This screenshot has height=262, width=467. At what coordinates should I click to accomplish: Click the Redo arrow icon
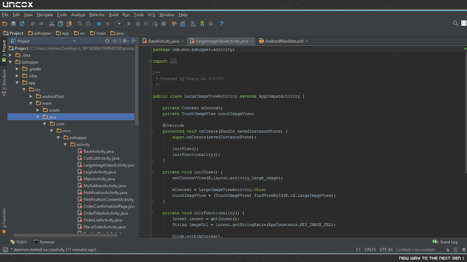(x=41, y=24)
